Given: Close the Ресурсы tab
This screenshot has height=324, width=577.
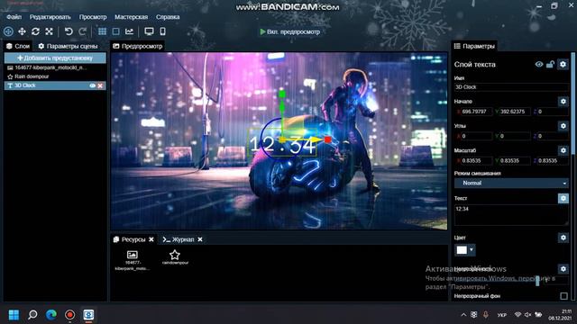Looking at the screenshot, I should (x=151, y=239).
